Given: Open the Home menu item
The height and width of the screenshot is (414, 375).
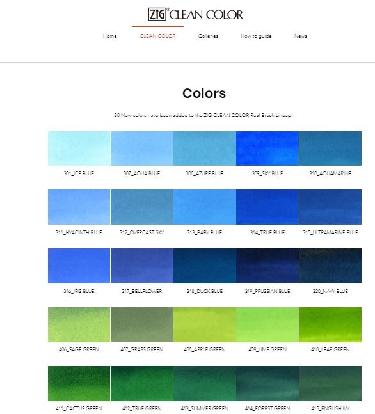Looking at the screenshot, I should (x=110, y=36).
